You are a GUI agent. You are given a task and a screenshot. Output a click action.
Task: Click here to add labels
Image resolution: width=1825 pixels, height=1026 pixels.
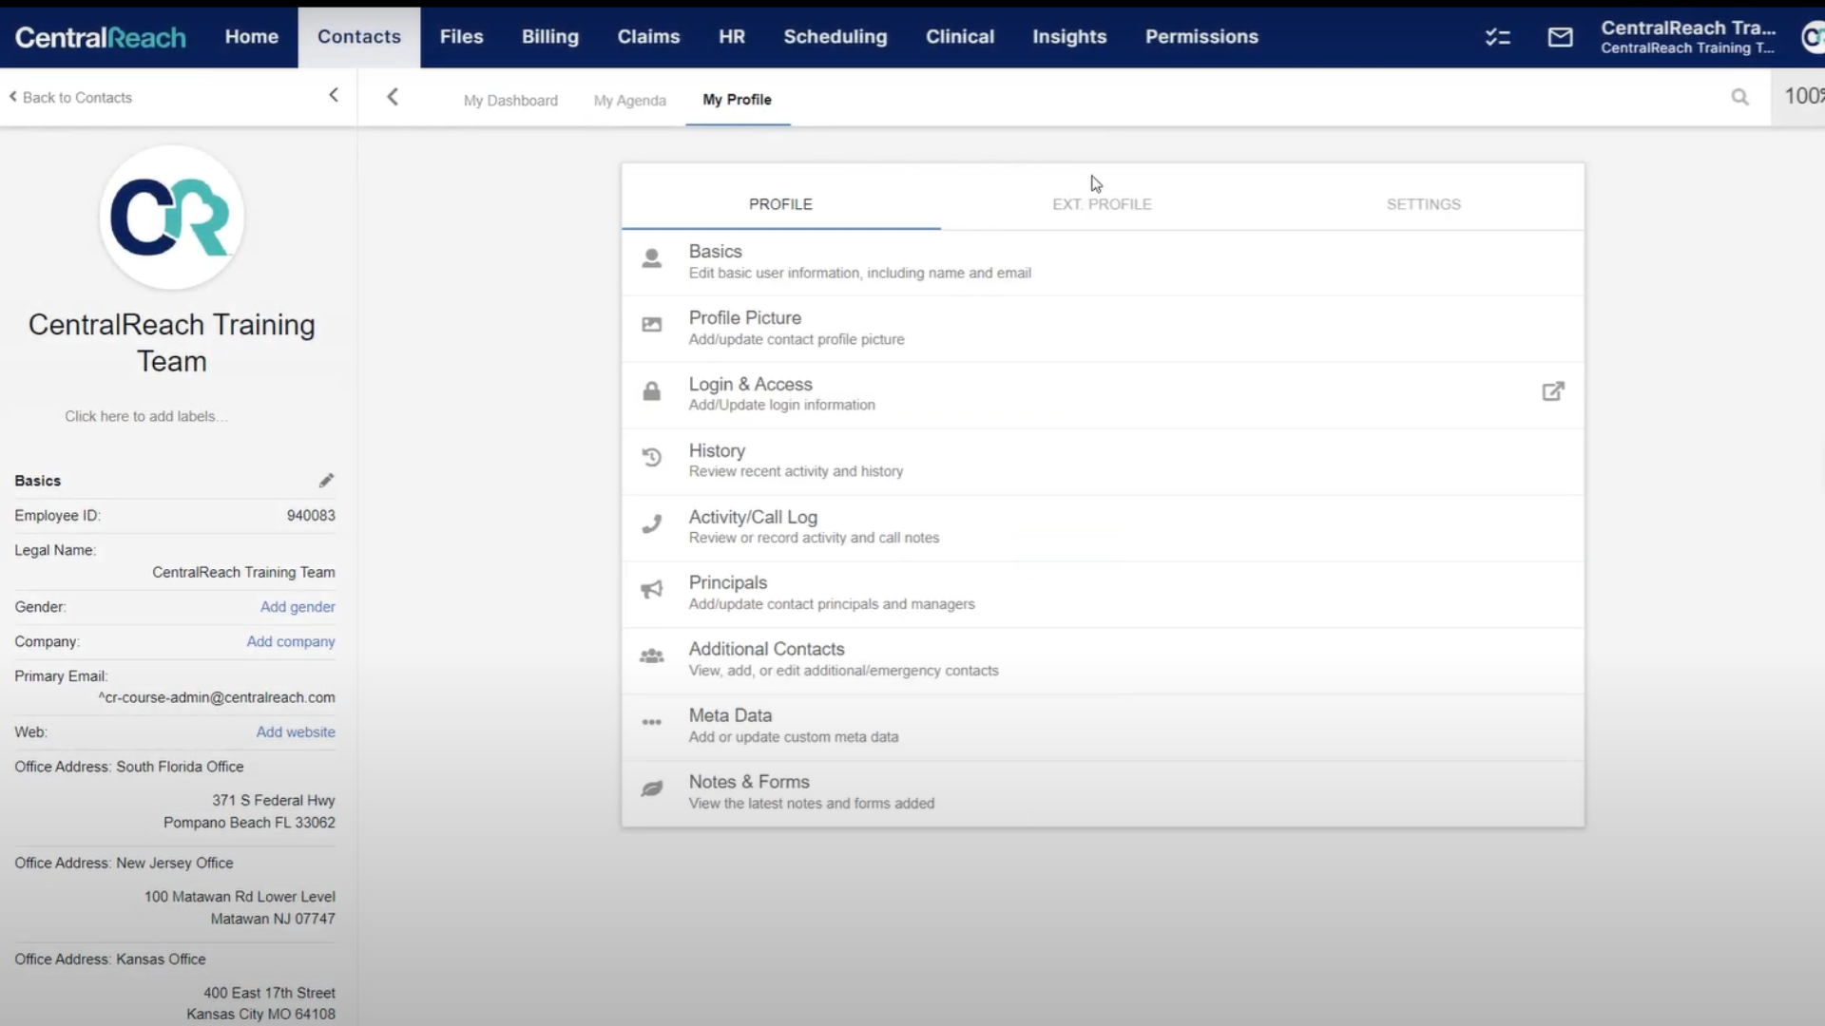[145, 416]
